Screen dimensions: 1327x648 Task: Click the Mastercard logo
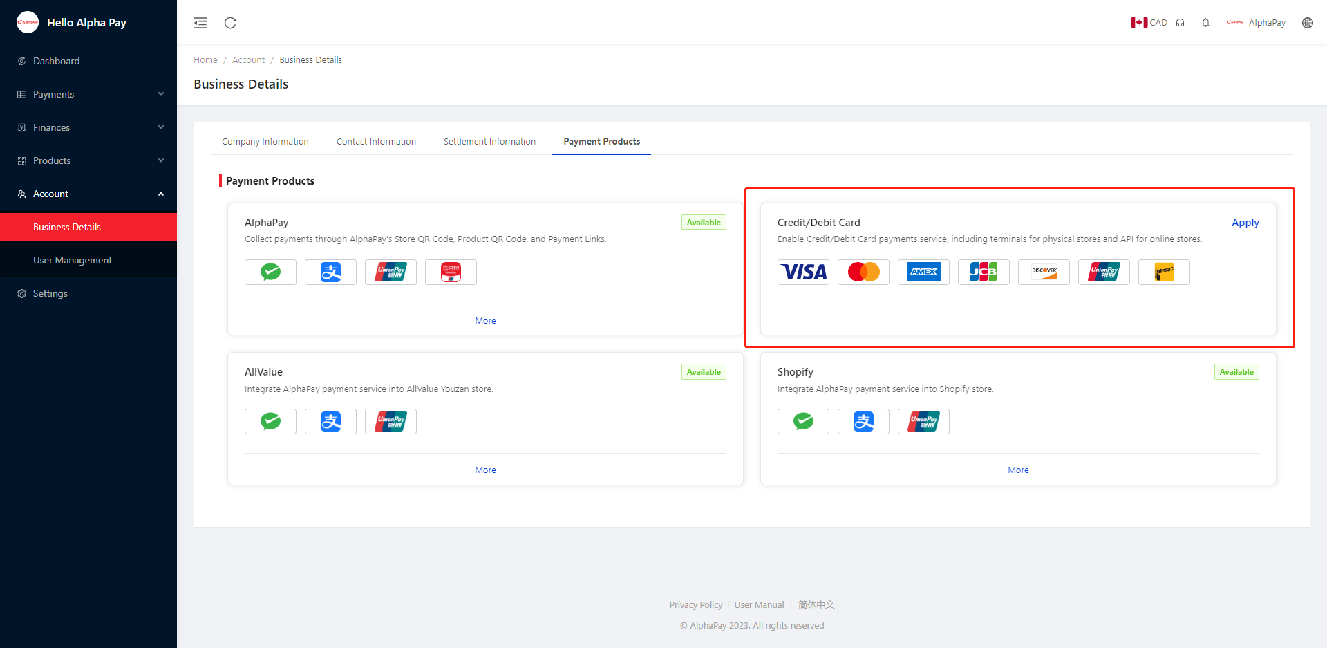(863, 272)
